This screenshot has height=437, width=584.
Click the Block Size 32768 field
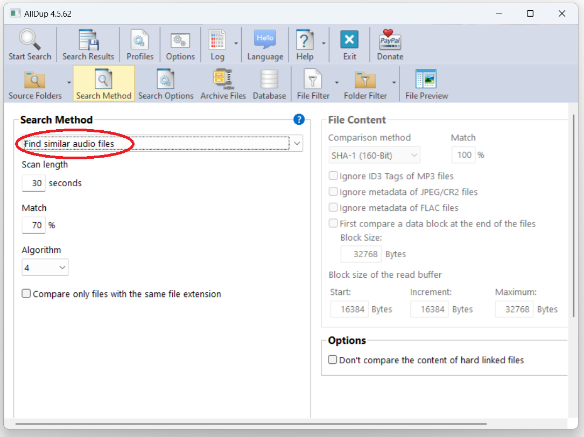(x=361, y=254)
